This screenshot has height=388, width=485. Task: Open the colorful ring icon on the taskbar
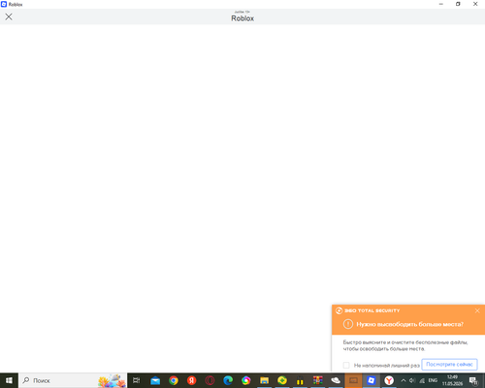(246, 380)
